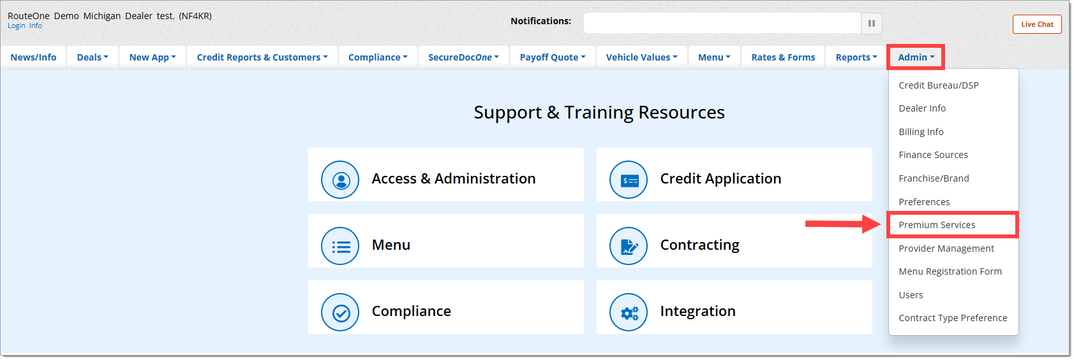Select Contract Type Preference menu entry
Viewport: 1074px width, 360px height.
click(x=953, y=318)
